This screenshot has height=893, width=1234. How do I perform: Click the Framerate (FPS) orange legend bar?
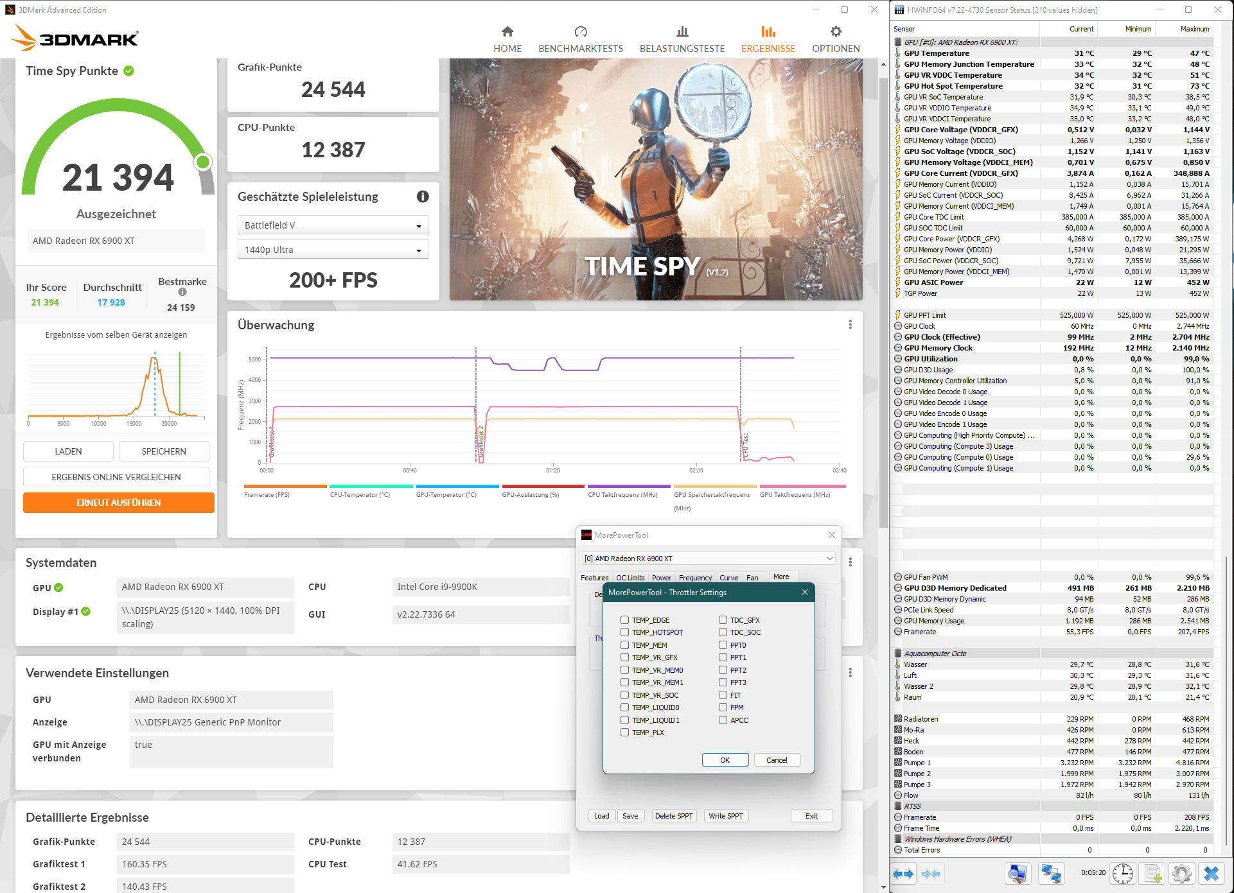[285, 486]
